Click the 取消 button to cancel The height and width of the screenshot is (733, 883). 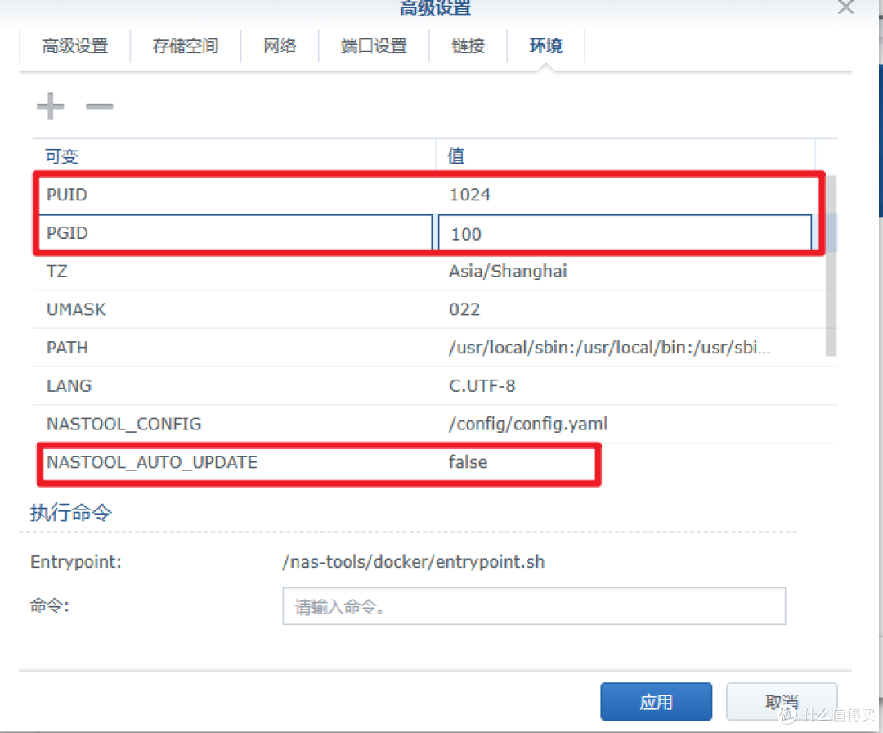pos(781,701)
